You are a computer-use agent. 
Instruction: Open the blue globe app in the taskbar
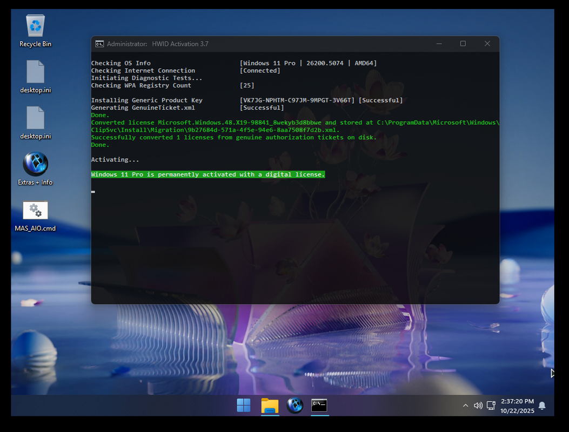pyautogui.click(x=294, y=405)
